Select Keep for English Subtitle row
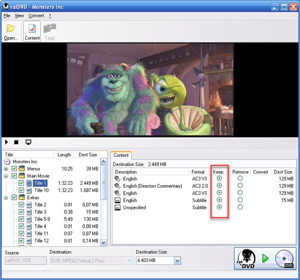Screen dimensions: 300x280 pyautogui.click(x=219, y=200)
